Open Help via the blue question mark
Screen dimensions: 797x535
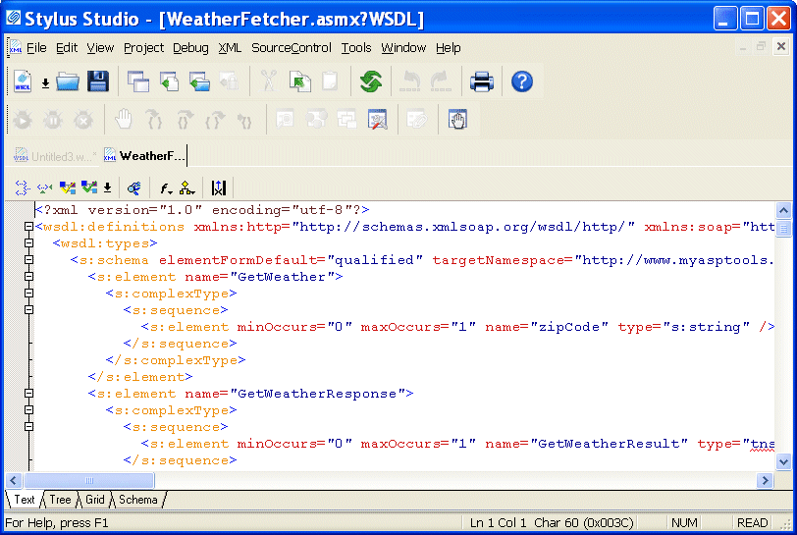point(522,82)
